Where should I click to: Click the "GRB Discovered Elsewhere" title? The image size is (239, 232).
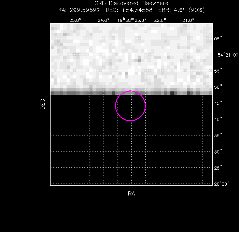(131, 3)
